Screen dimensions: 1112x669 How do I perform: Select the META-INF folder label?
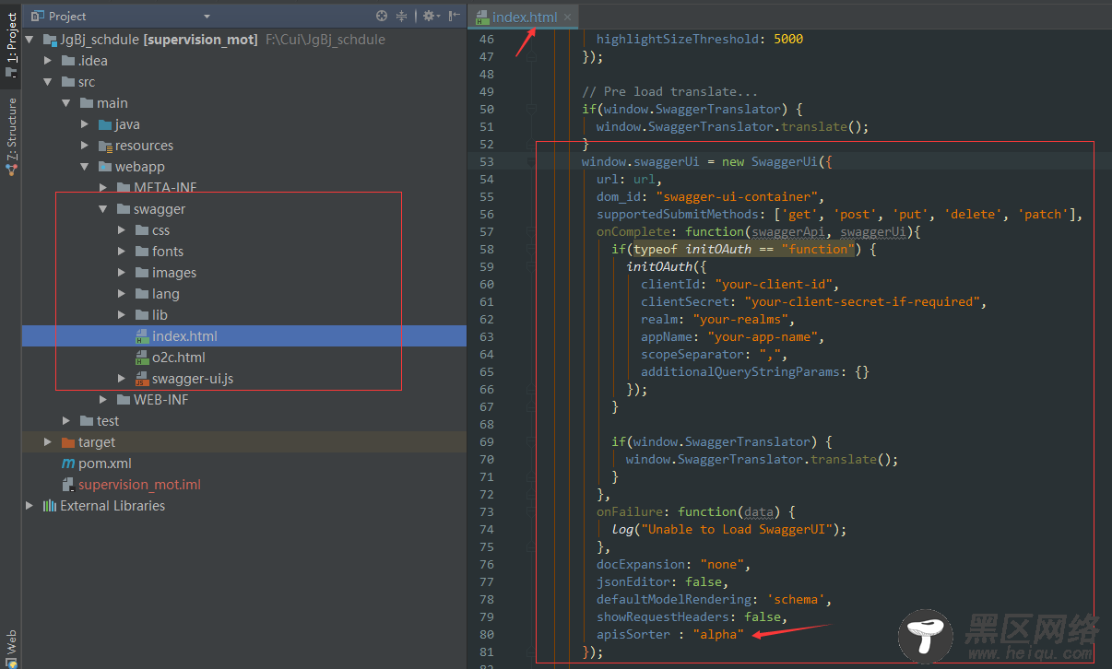click(165, 188)
